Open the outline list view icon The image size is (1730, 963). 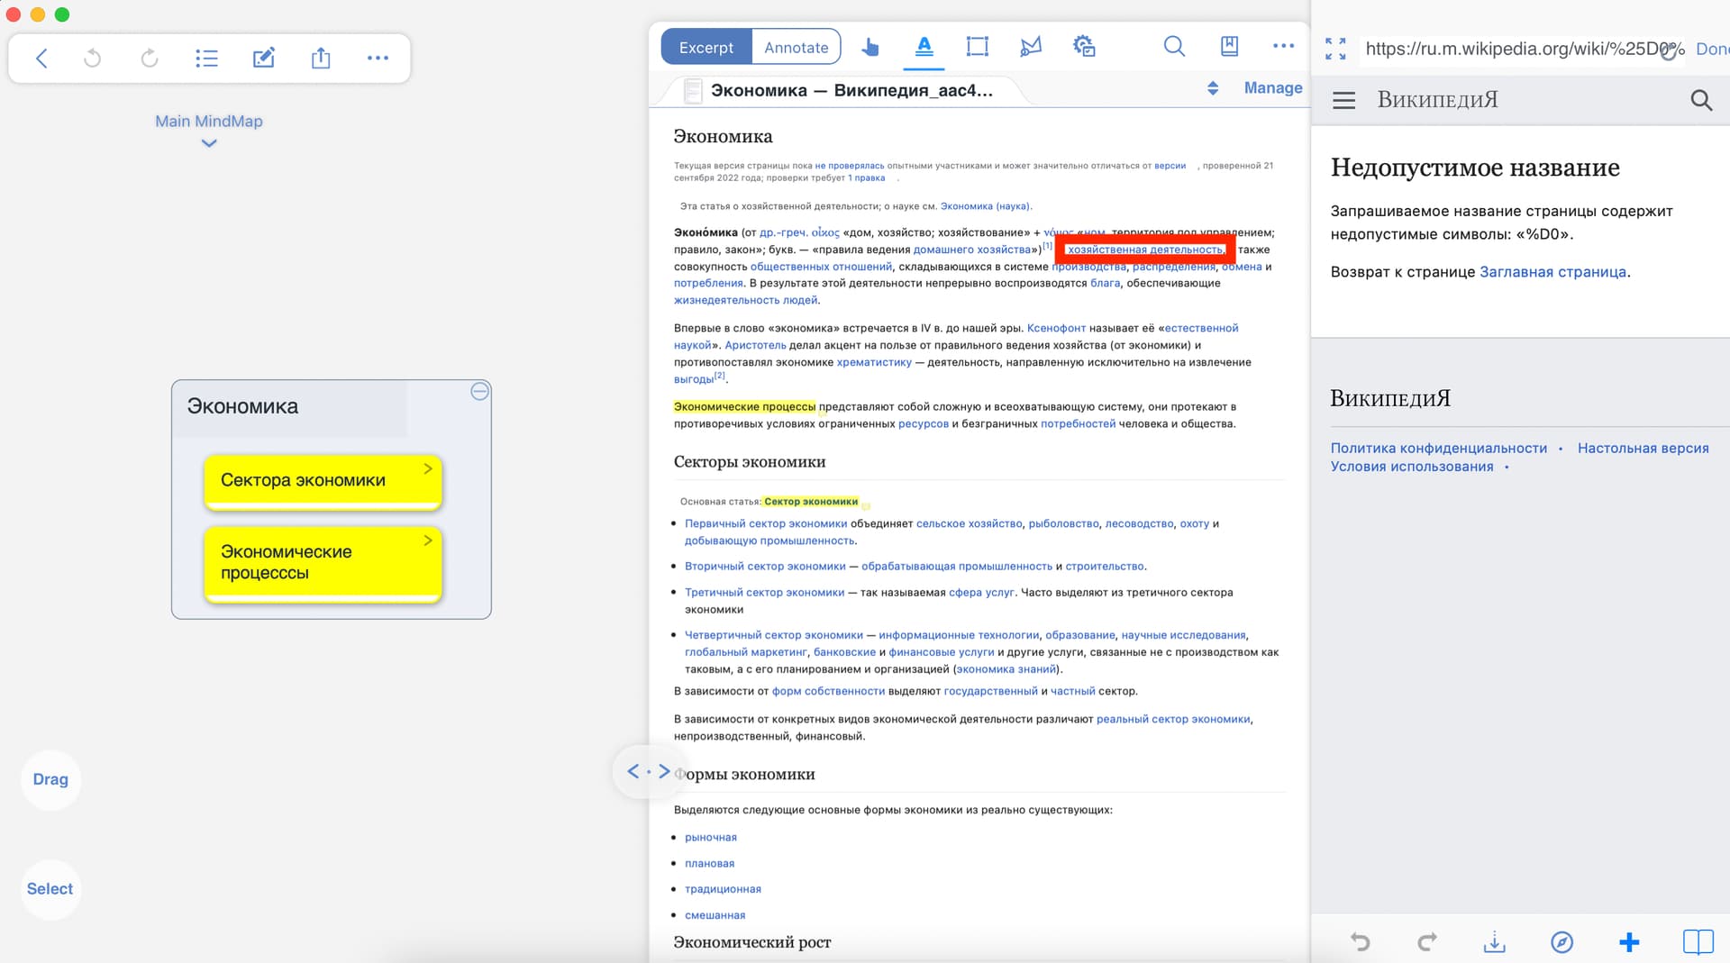click(x=206, y=59)
